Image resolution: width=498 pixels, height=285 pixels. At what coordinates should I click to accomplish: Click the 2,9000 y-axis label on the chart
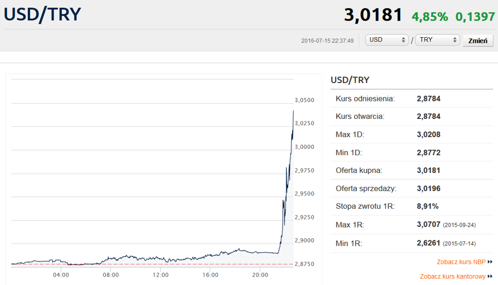[304, 241]
